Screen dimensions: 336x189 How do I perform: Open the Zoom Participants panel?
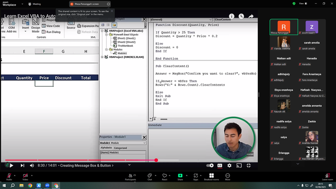coord(131,176)
